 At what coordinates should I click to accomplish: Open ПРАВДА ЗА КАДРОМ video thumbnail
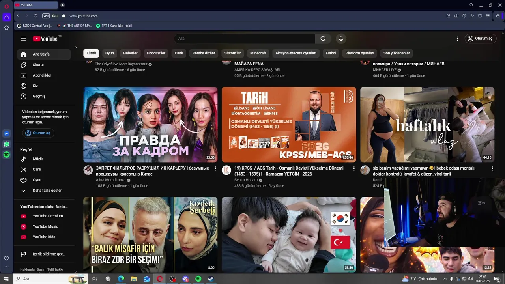point(150,125)
